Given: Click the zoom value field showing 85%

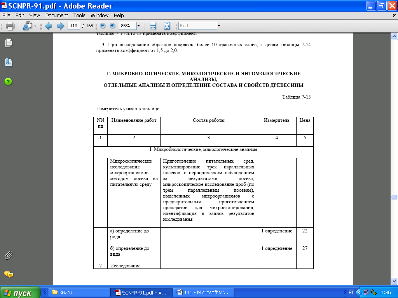Looking at the screenshot, I should tap(127, 26).
